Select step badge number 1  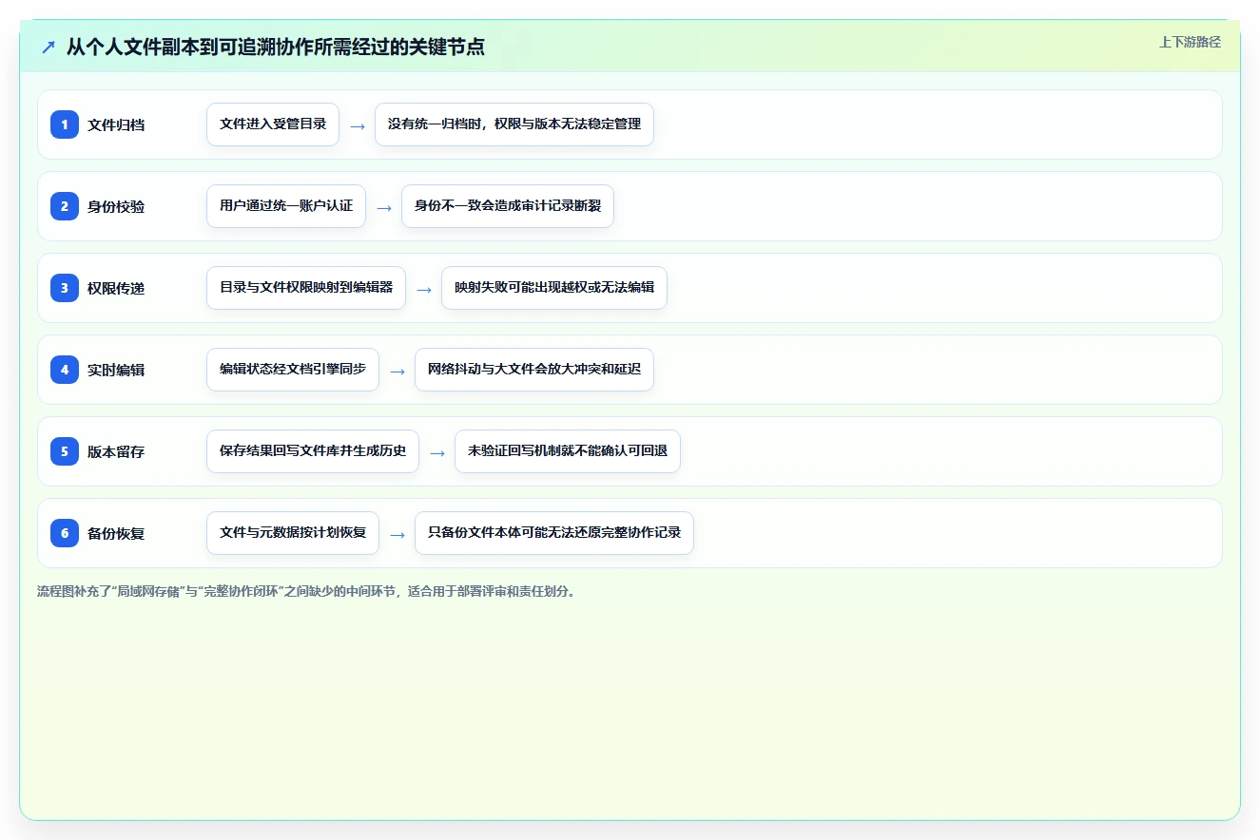pyautogui.click(x=65, y=124)
